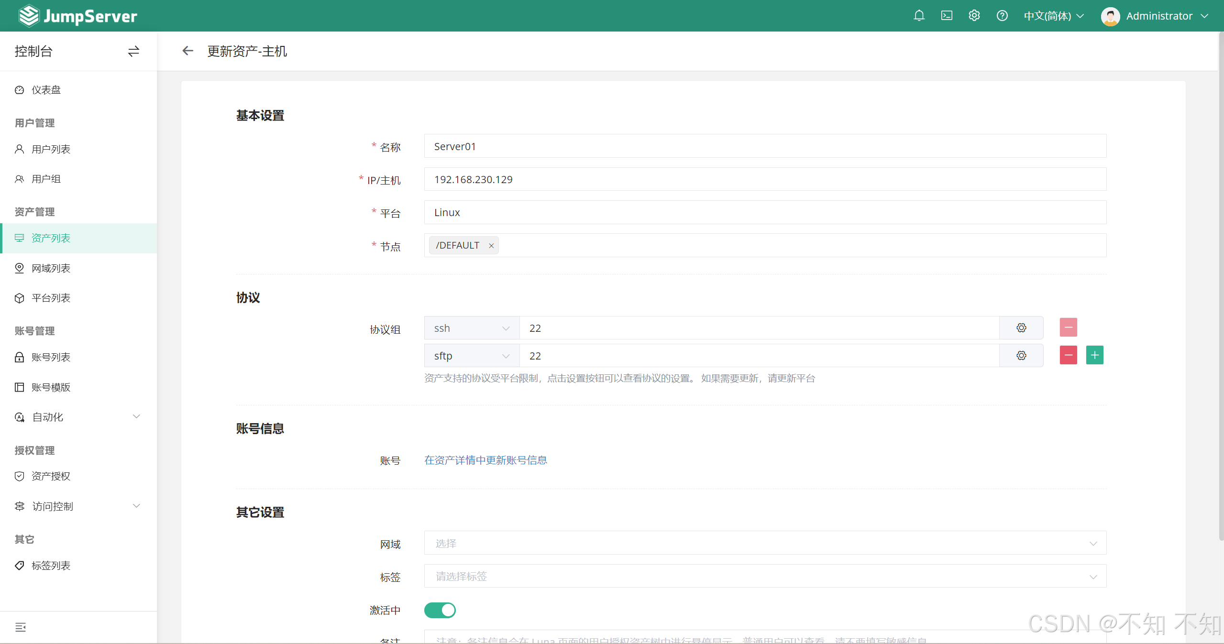
Task: Toggle the 激活中 switch off
Action: tap(440, 610)
